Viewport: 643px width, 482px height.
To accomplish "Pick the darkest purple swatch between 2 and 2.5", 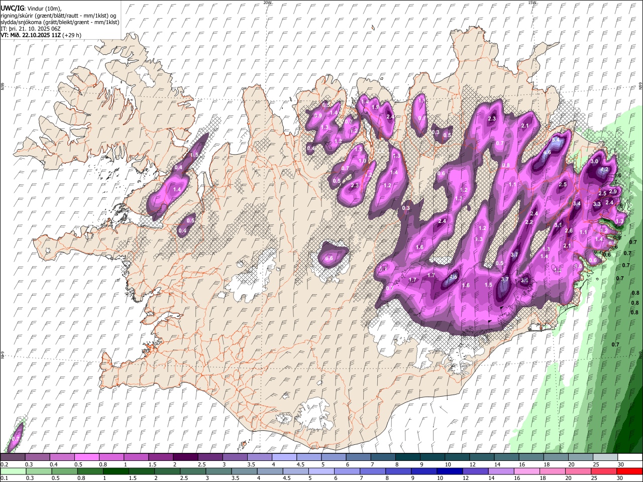I will (x=185, y=457).
